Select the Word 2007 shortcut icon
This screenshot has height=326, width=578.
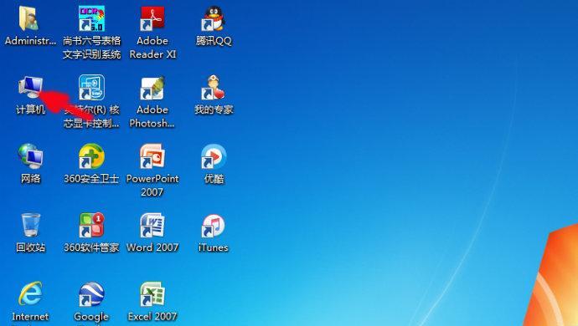152,225
